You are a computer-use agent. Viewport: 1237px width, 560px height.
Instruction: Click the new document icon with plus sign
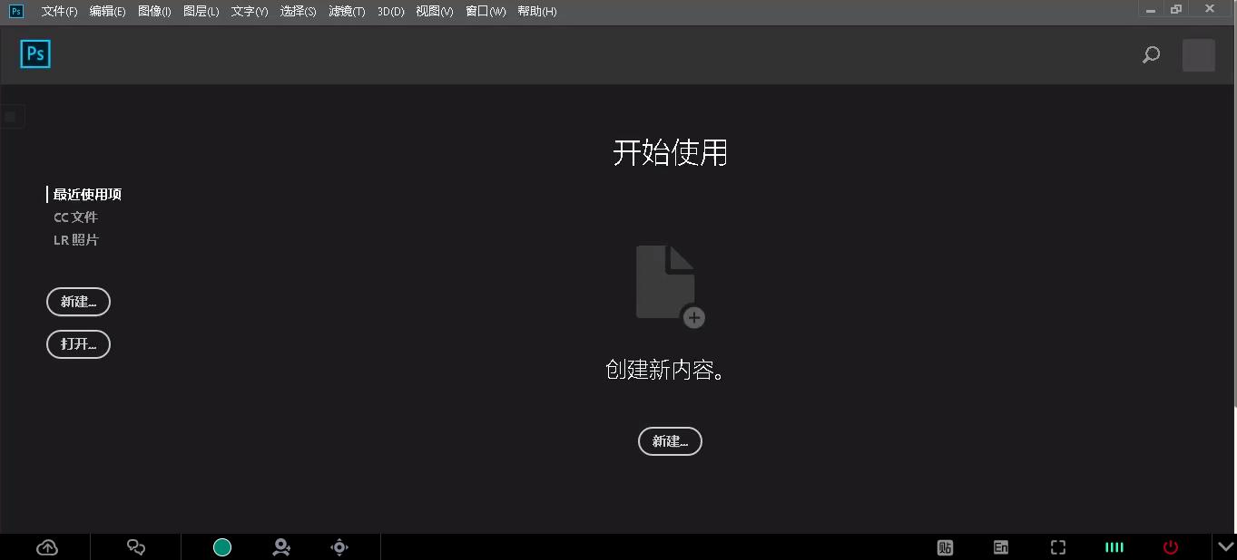click(x=669, y=281)
